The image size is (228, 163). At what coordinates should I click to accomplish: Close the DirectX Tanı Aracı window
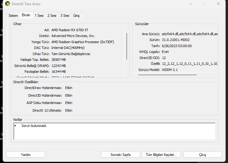(x=218, y=4)
